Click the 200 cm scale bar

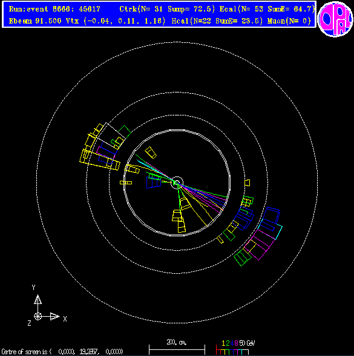coord(177,349)
